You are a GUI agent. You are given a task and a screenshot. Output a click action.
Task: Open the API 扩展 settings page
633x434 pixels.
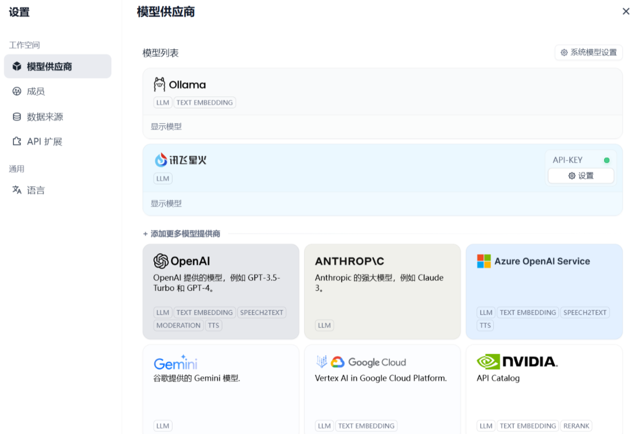point(58,141)
